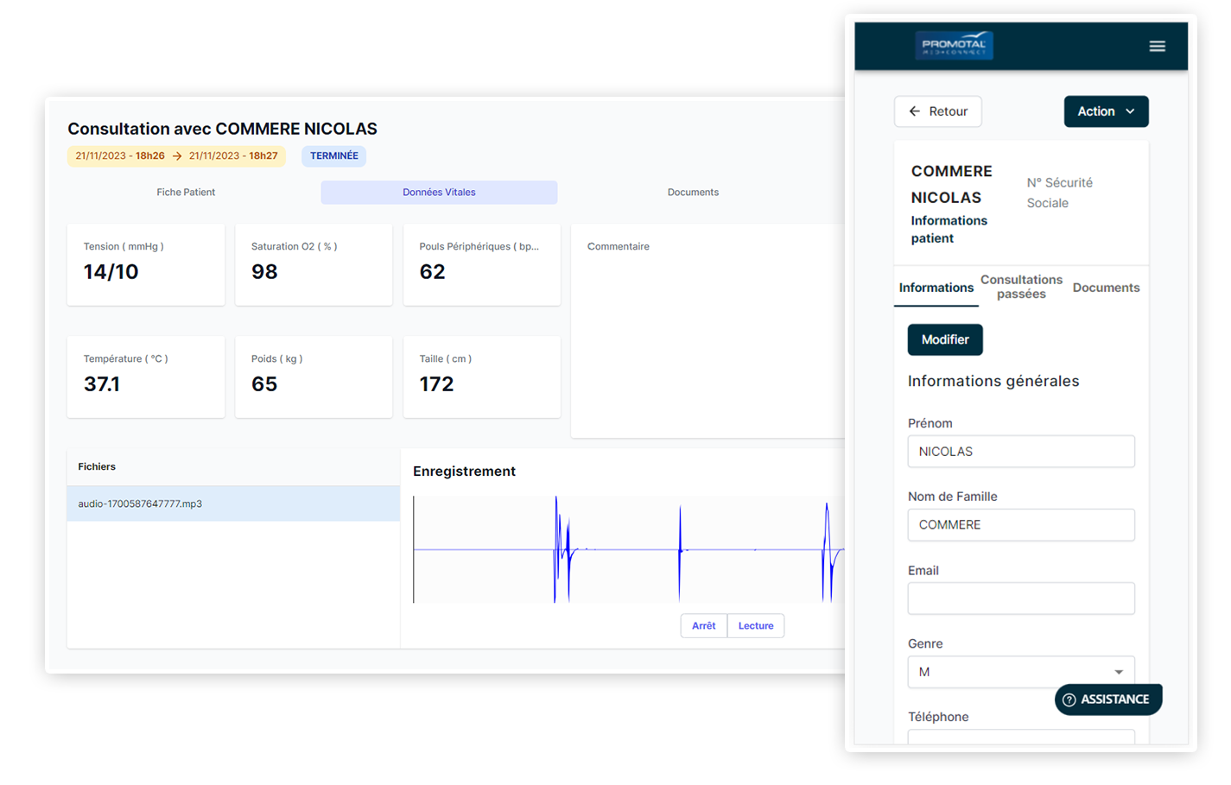Click the audio waveform in Enregistrement

click(622, 549)
